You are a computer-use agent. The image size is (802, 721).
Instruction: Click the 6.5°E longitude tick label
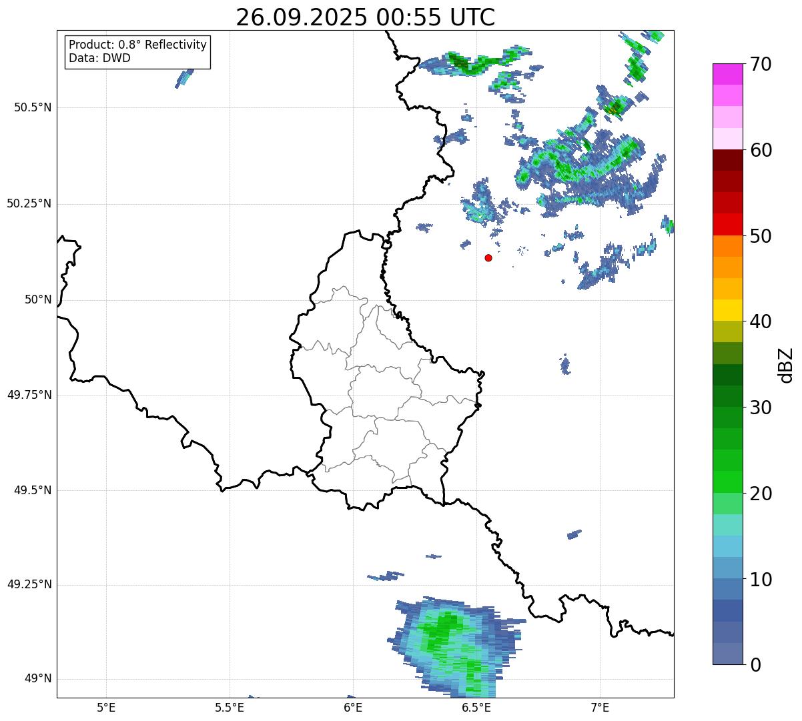click(476, 707)
